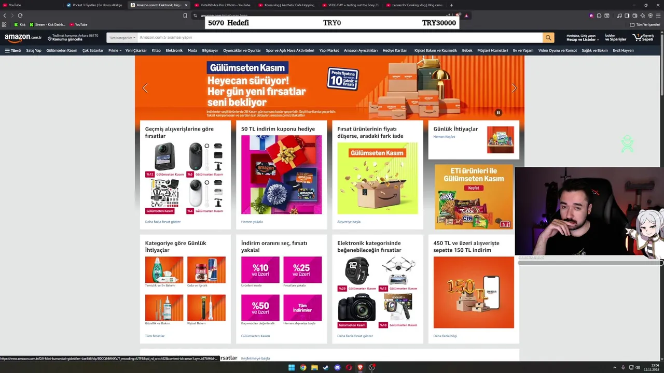Open OBS Studio from the taskbar
Viewport: 664px width, 373px height.
pyautogui.click(x=372, y=368)
